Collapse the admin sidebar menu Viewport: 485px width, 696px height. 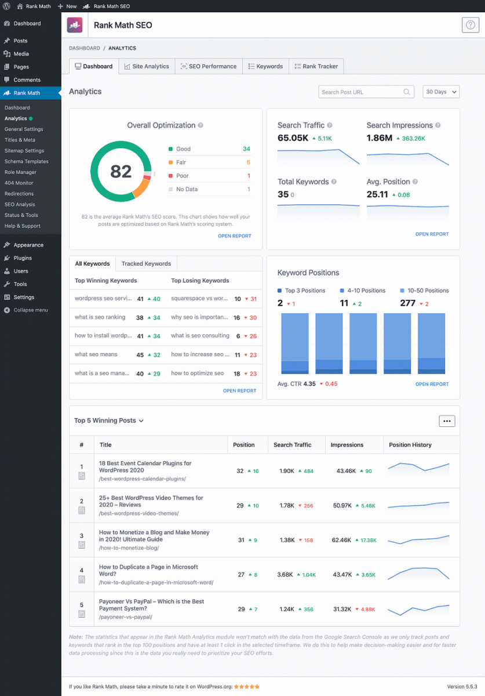pos(31,310)
